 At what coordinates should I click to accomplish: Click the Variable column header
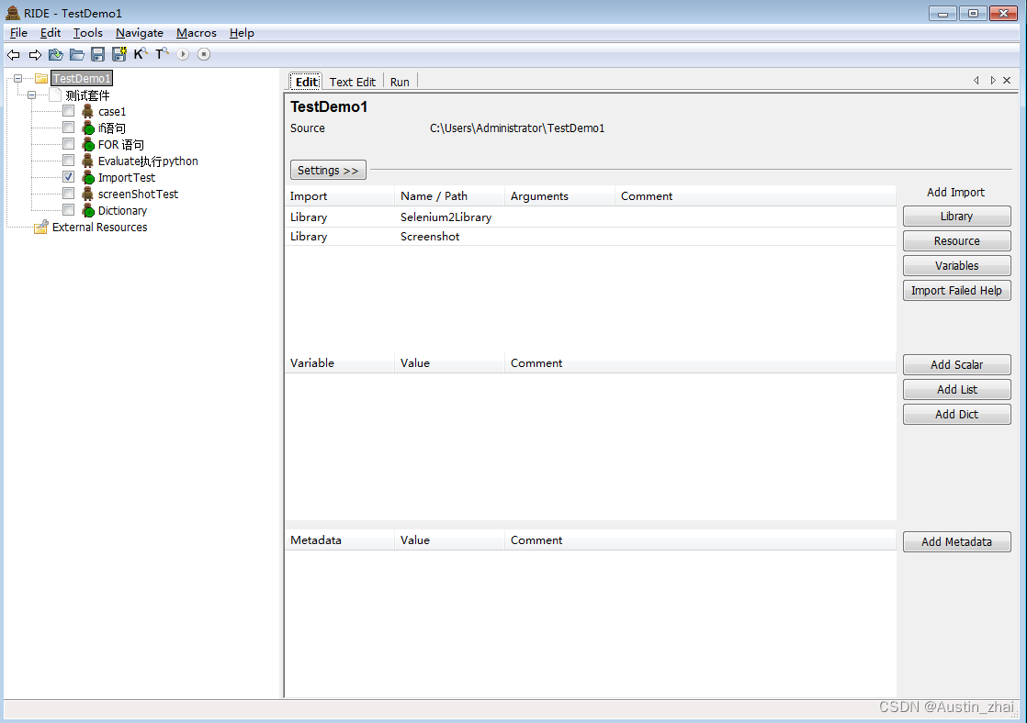340,363
